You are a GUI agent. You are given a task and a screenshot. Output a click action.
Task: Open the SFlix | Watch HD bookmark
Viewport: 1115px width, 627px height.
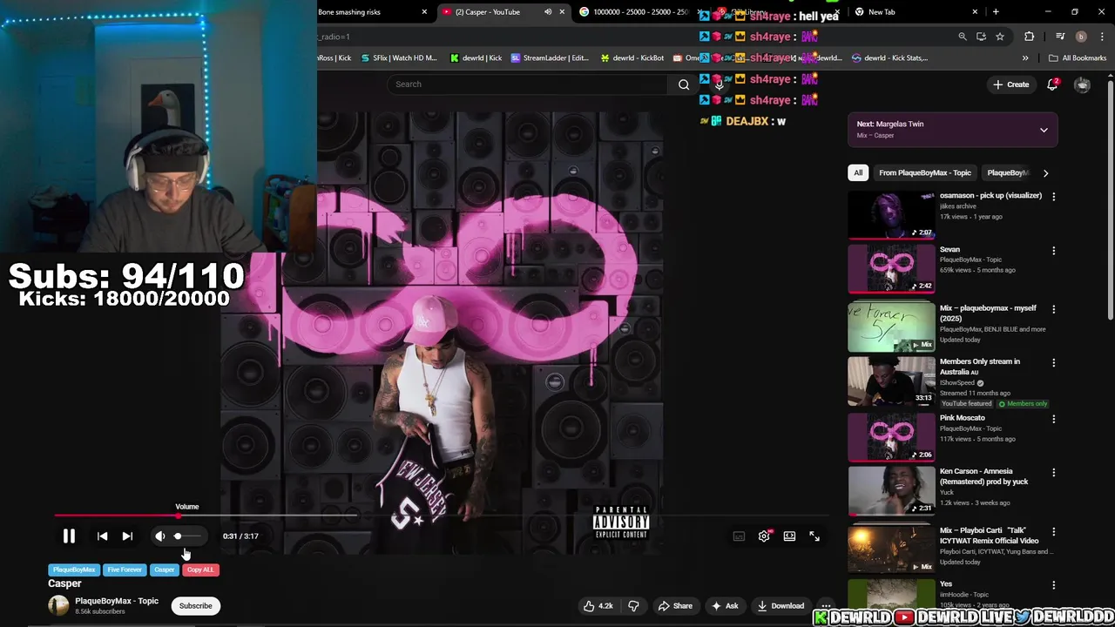(x=398, y=58)
